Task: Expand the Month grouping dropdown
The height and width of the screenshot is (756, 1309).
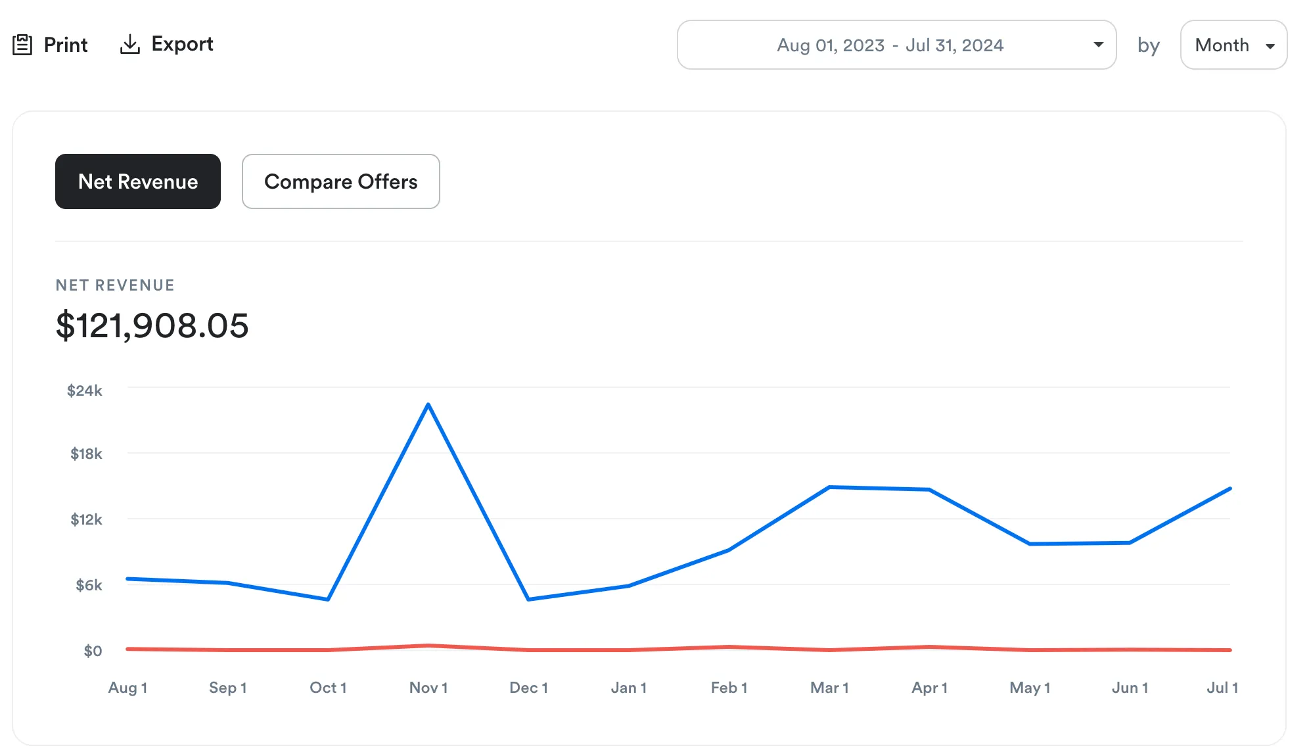Action: point(1222,45)
